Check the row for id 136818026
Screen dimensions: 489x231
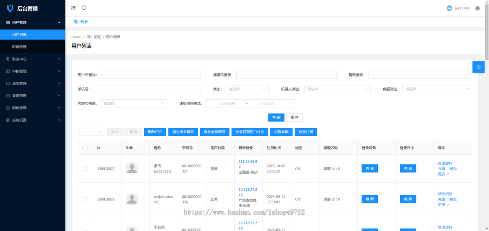86,199
